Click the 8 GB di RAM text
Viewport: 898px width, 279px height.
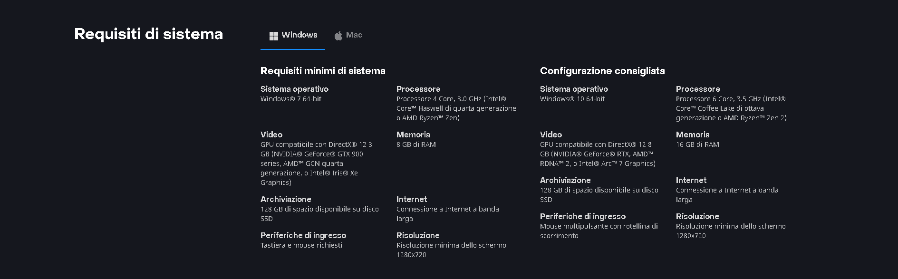[416, 144]
